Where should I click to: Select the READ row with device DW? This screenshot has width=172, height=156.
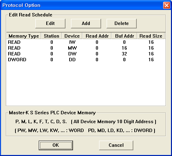pos(86,54)
